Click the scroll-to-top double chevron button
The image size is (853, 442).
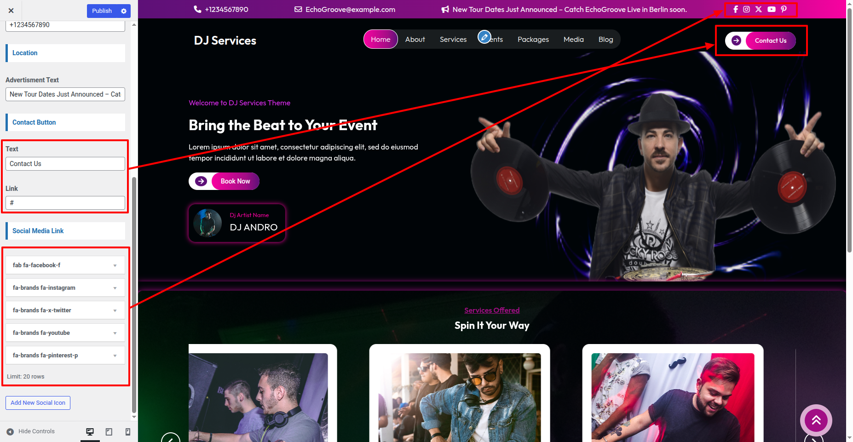pos(816,420)
